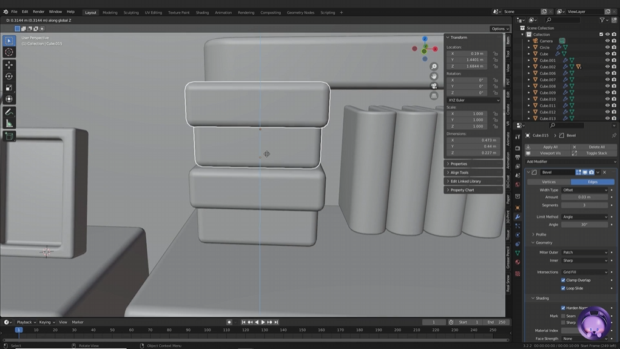The image size is (620, 349).
Task: Switch to the Modeling workspace tab
Action: tap(110, 12)
